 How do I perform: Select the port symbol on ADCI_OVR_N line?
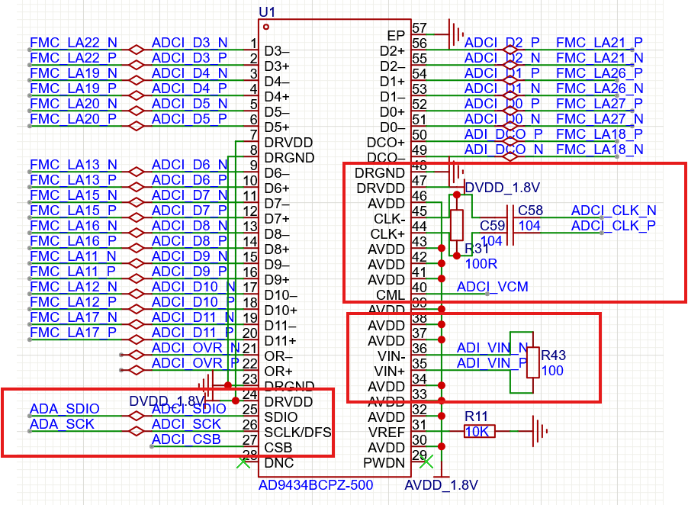click(x=137, y=355)
